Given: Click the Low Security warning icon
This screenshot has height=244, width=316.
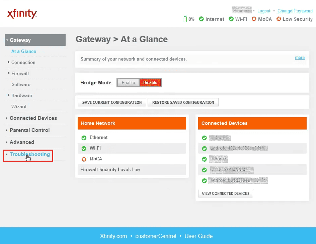Looking at the screenshot, I should pos(279,19).
